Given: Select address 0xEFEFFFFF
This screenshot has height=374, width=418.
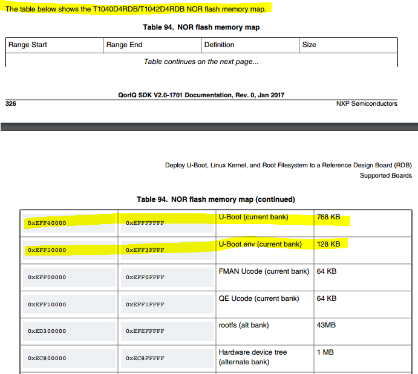Looking at the screenshot, I should click(145, 331).
